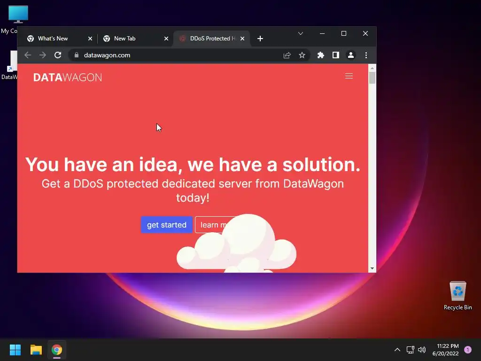Open the DataWagon hamburger menu
The height and width of the screenshot is (361, 481).
pos(349,76)
